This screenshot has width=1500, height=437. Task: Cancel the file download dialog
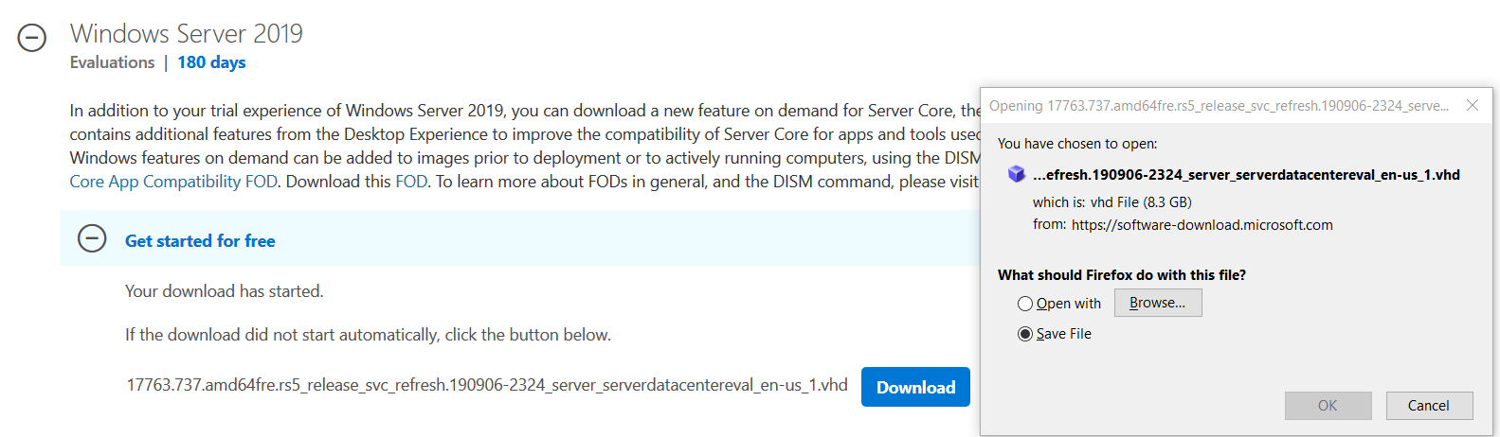[1428, 406]
